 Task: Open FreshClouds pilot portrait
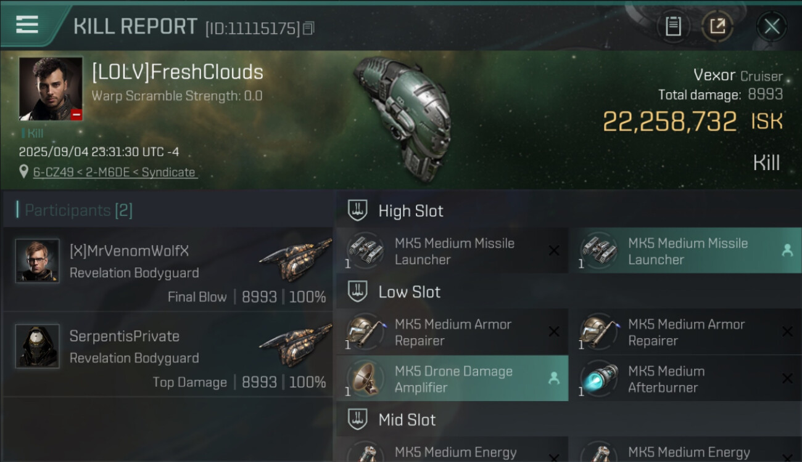[51, 89]
